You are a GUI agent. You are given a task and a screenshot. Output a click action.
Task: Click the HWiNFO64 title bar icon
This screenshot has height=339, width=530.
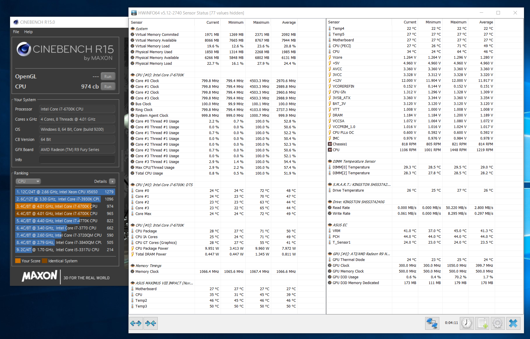tap(134, 13)
